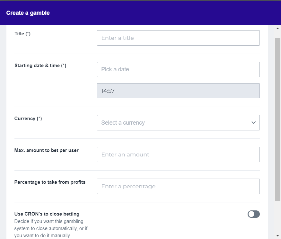Click the Title input field
Screen dimensions: 281x239
tap(178, 38)
